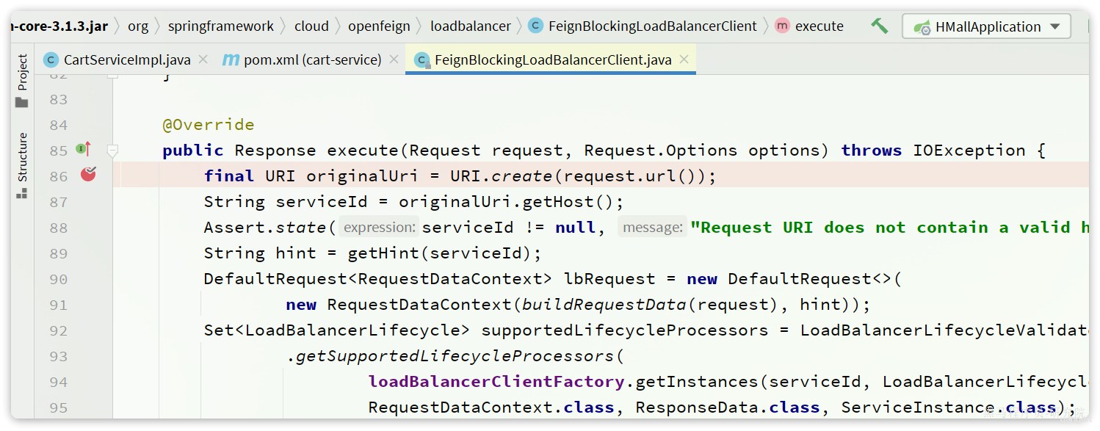The height and width of the screenshot is (431, 1100).
Task: Click line number 90 in the gutter
Action: (59, 279)
